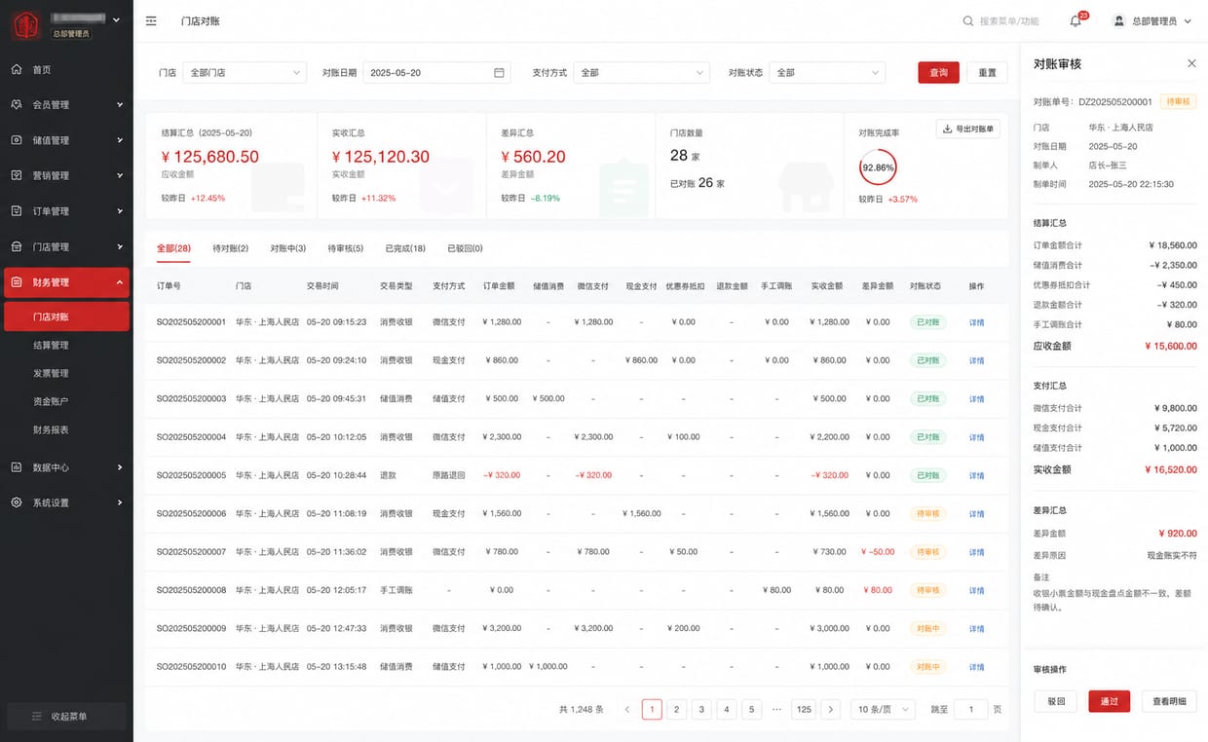Open the 10 条/页 page size dropdown
Screen dimensions: 1208x742
click(x=883, y=710)
